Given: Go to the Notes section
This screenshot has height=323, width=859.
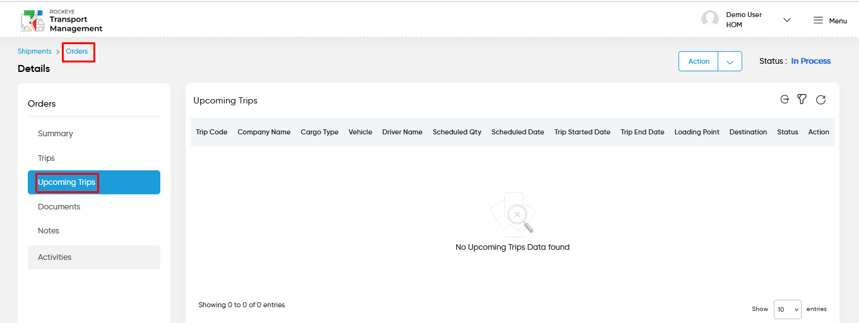Looking at the screenshot, I should coord(49,231).
